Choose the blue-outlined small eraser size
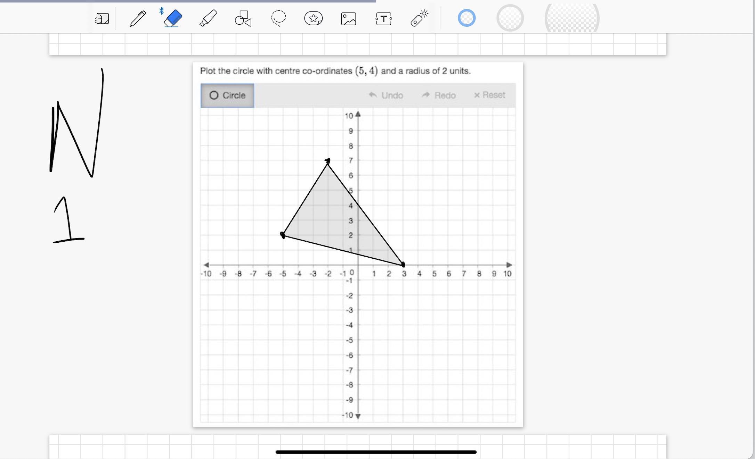The height and width of the screenshot is (459, 755). 466,18
